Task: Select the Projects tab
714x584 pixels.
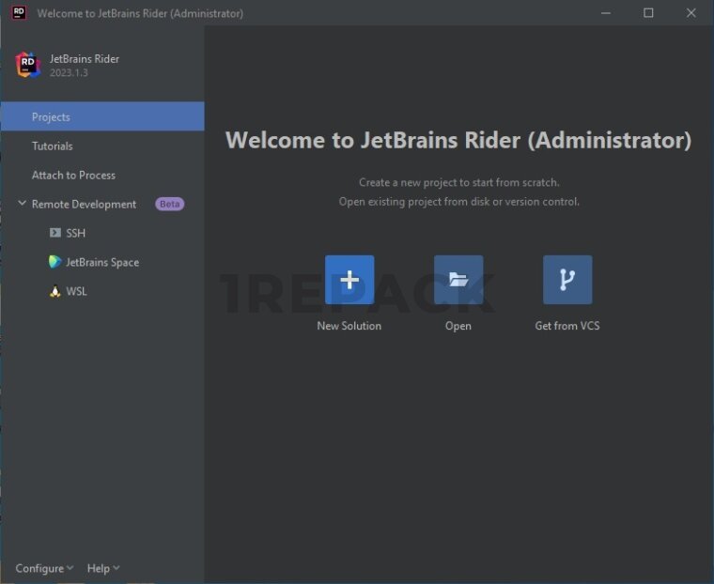Action: click(x=51, y=117)
